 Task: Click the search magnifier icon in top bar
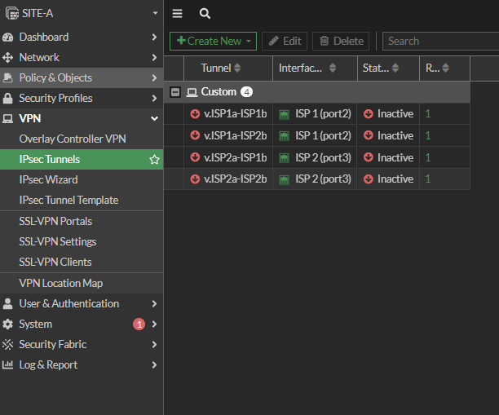tap(205, 14)
